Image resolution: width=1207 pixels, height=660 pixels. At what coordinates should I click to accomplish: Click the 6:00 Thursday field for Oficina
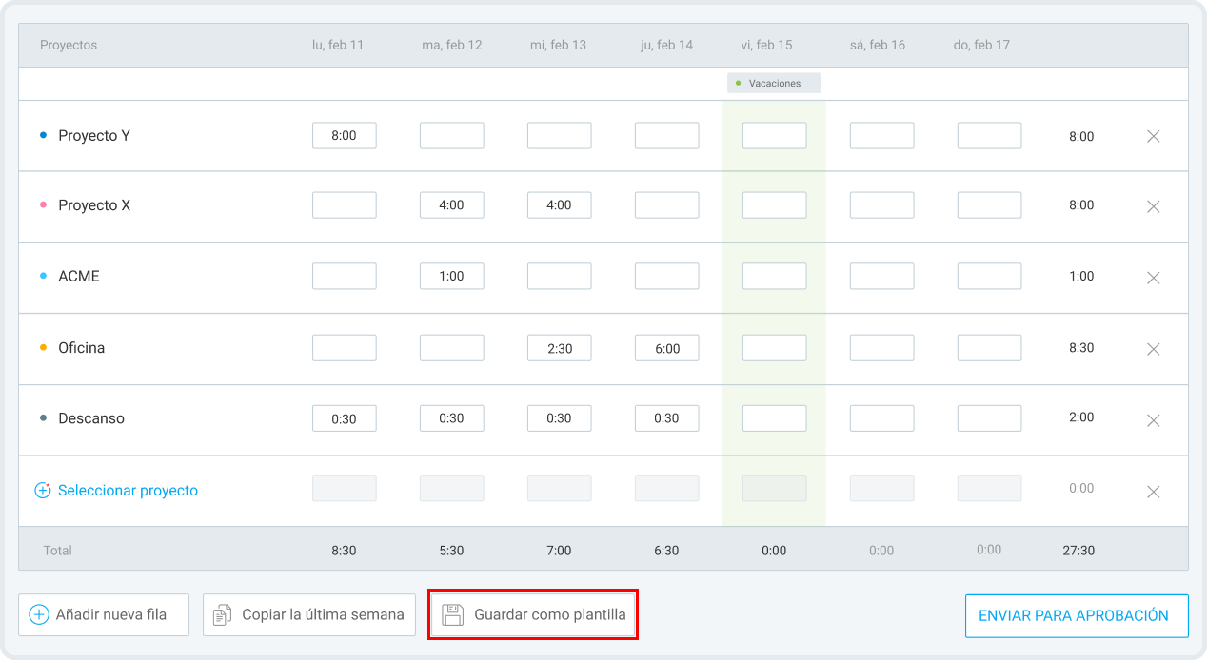(x=666, y=348)
